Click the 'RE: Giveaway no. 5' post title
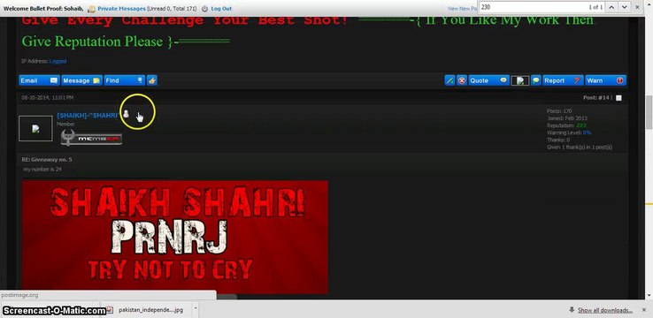653x318 pixels. (47, 160)
